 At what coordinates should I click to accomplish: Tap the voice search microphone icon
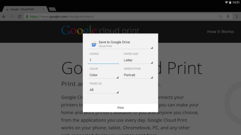tap(228, 17)
